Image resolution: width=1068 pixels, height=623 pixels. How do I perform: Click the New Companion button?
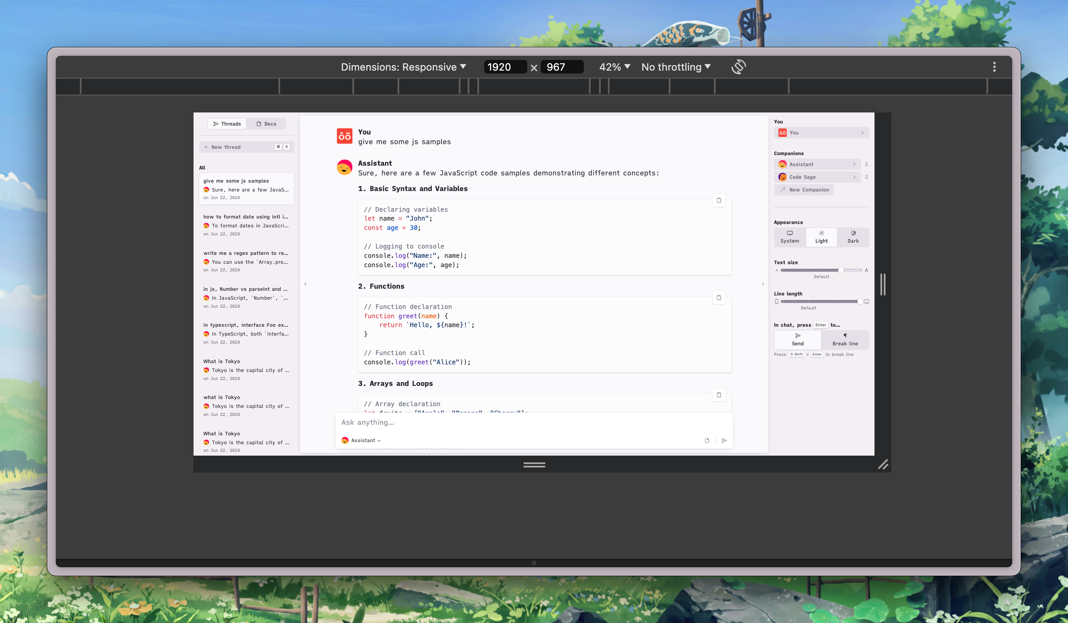coord(804,190)
